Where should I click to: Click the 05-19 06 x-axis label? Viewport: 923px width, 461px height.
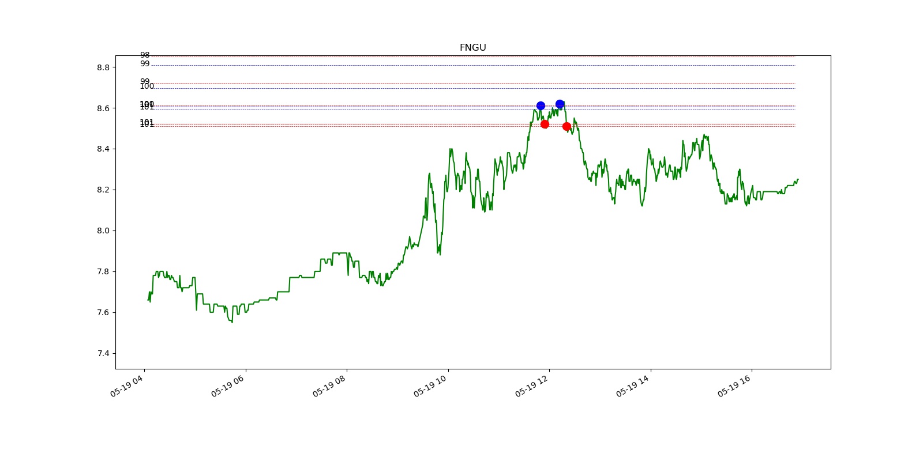coord(228,386)
